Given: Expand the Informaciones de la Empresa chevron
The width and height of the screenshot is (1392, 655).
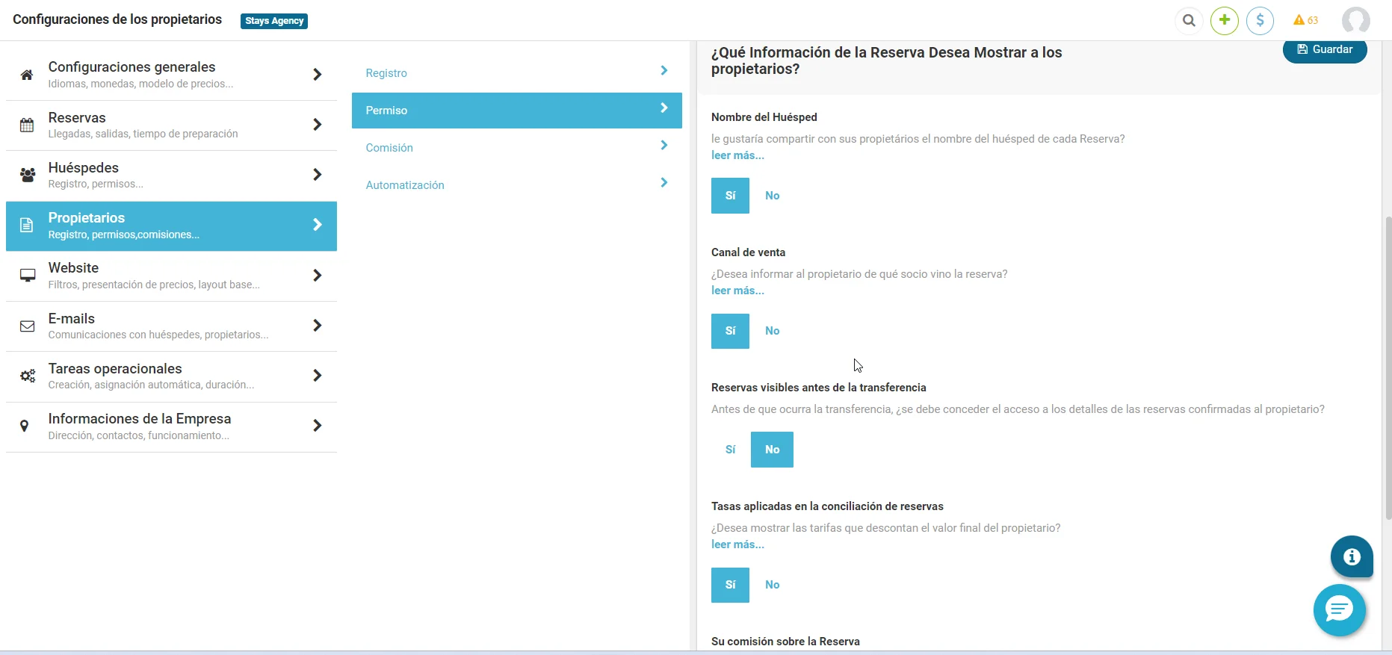Looking at the screenshot, I should tap(318, 426).
